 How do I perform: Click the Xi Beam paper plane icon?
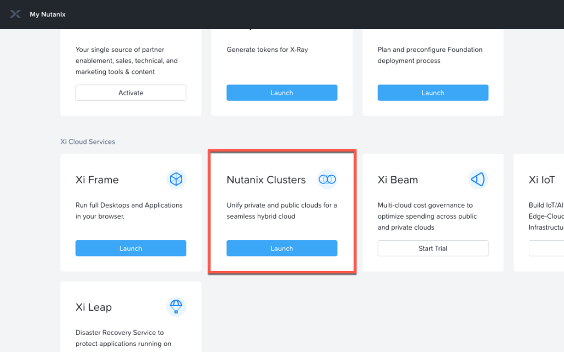tap(478, 179)
